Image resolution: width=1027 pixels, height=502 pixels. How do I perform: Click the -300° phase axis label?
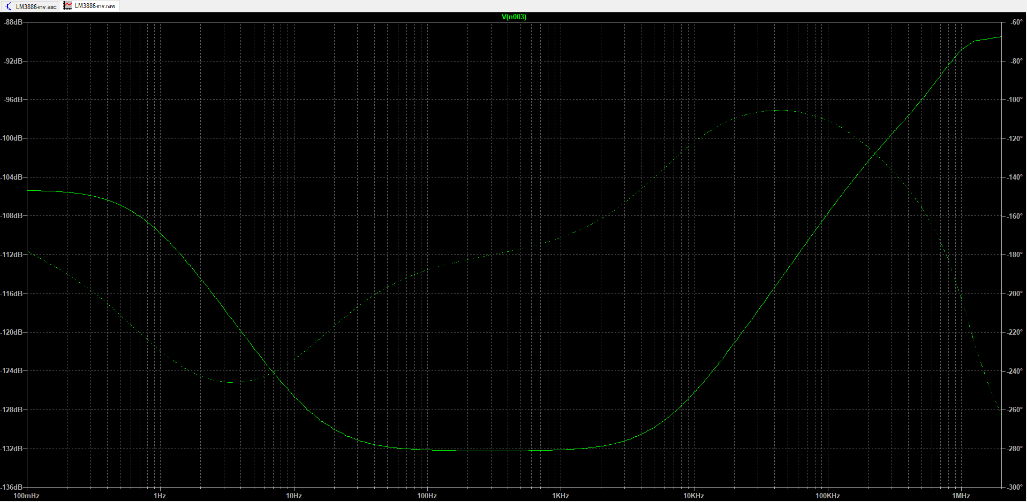(x=1015, y=487)
